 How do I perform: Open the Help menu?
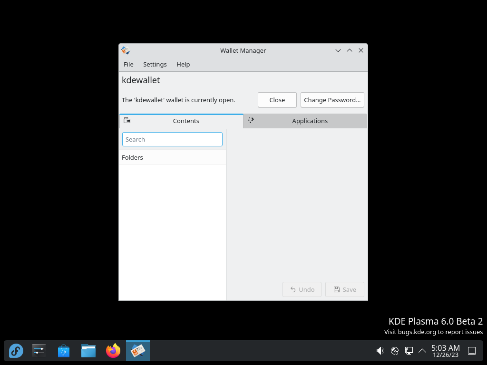point(183,64)
